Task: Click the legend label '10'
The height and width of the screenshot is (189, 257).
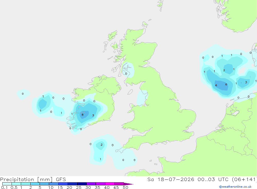Action: pos(51,187)
